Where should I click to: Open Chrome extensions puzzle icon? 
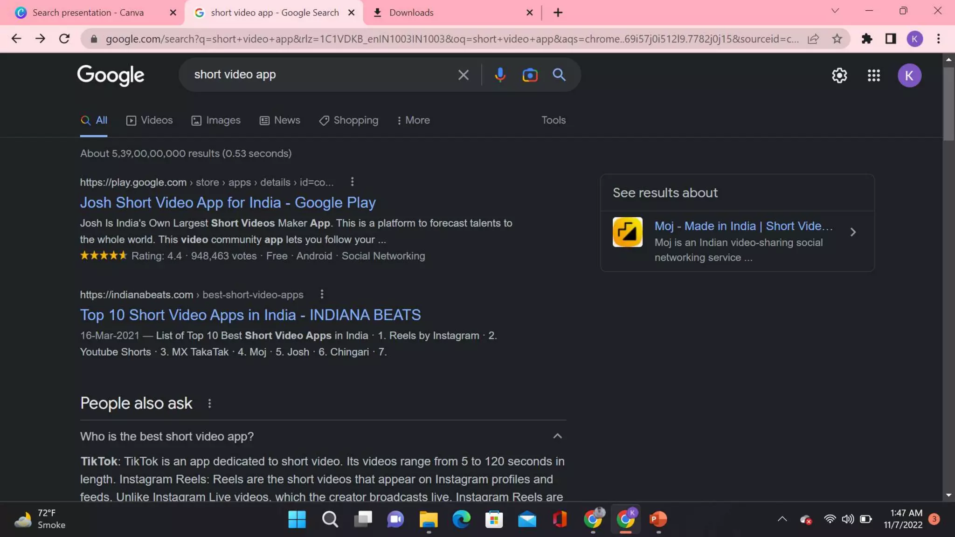[867, 39]
